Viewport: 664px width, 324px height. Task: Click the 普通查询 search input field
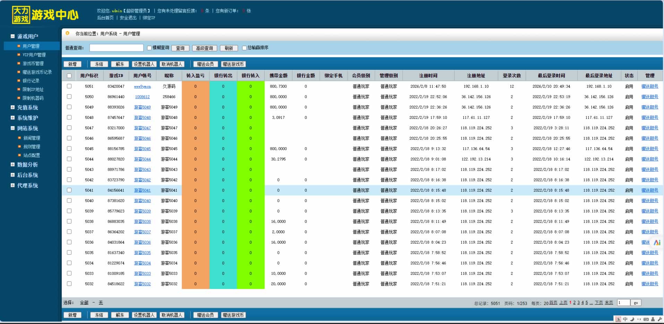116,48
